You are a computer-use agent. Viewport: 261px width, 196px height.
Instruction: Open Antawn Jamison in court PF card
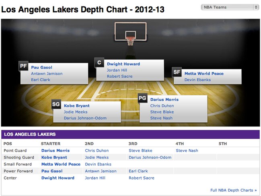pos(47,74)
